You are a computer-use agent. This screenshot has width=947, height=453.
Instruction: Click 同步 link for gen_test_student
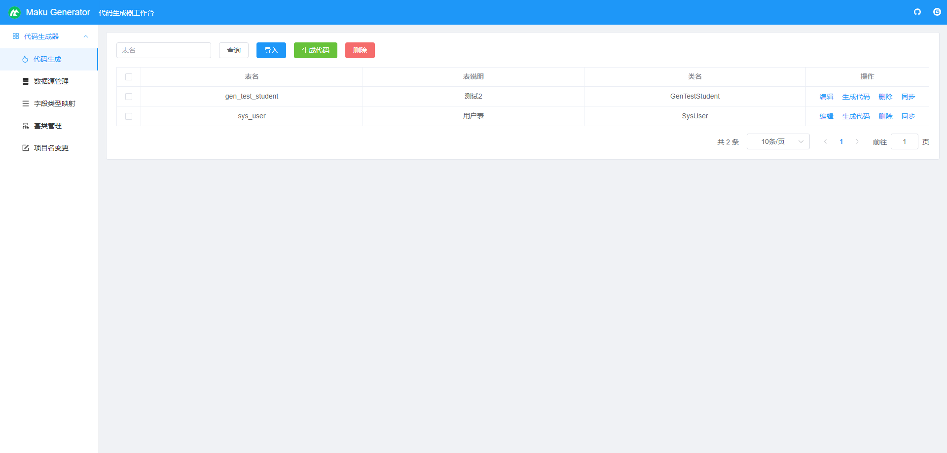[x=909, y=97]
